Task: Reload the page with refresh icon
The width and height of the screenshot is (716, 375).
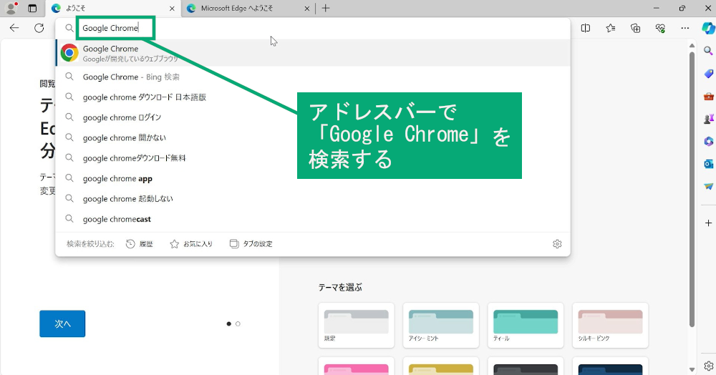Action: click(39, 29)
